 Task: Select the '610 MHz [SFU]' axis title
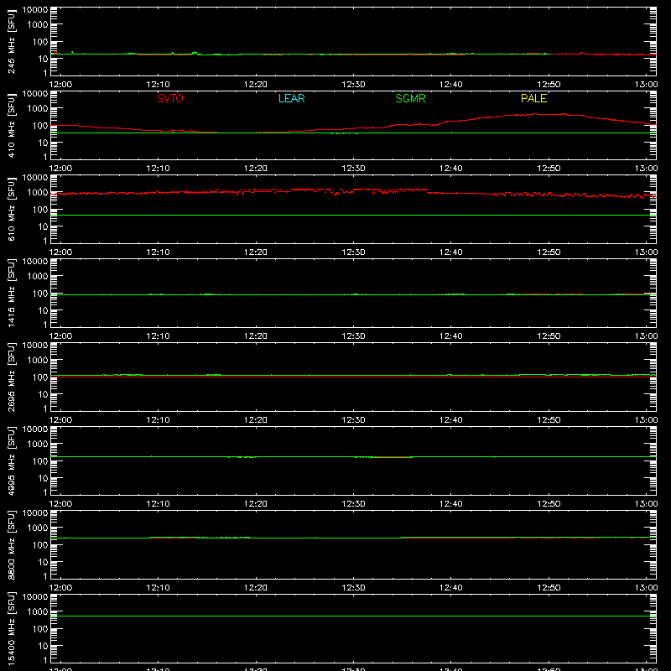click(12, 210)
